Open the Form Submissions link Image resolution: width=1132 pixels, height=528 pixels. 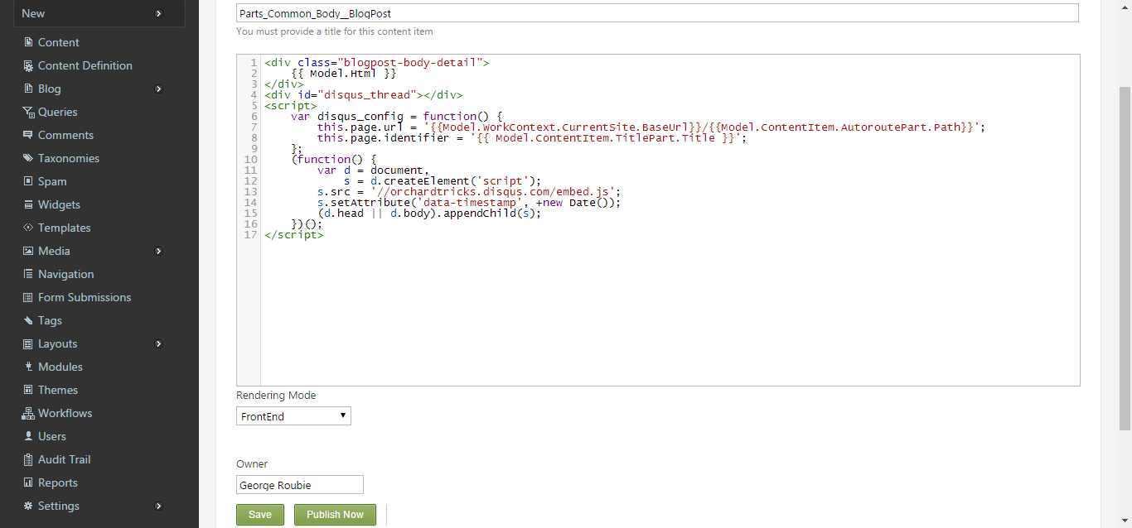pos(85,297)
